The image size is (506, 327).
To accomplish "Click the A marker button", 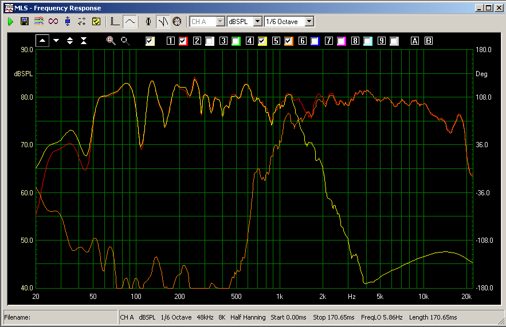I will (415, 41).
